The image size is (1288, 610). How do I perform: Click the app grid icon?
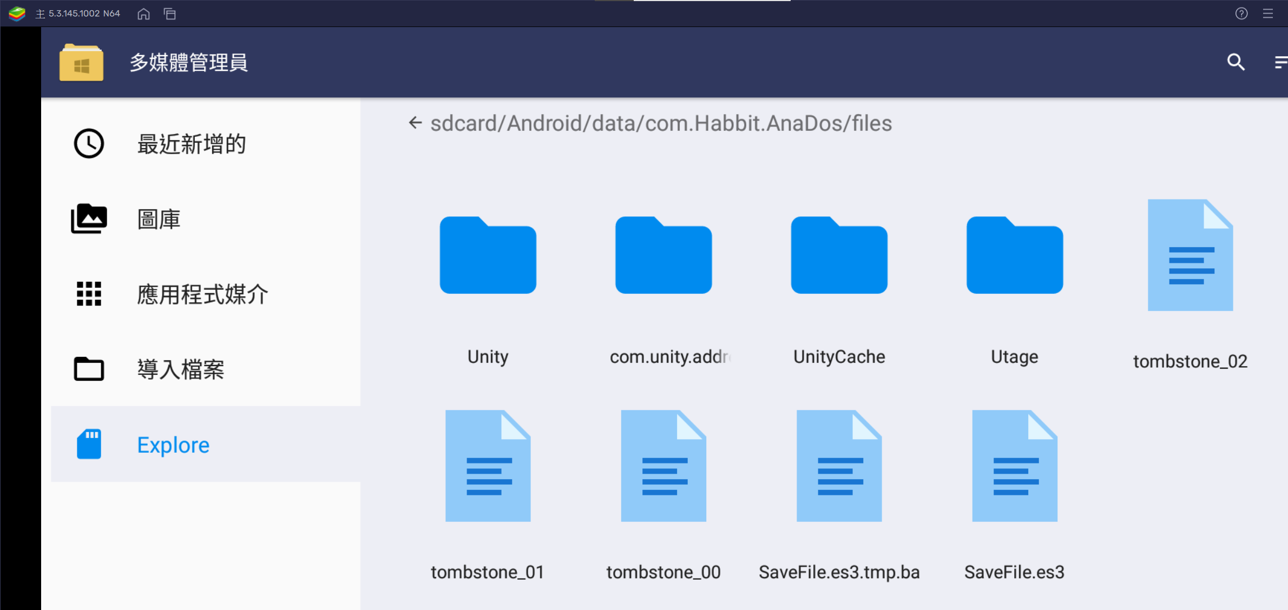89,294
